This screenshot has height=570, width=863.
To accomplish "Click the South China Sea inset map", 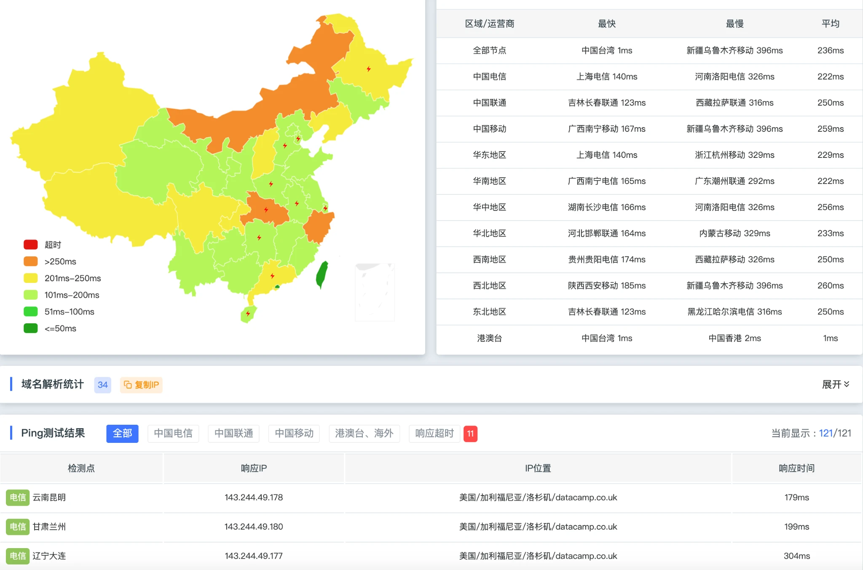I will [375, 292].
